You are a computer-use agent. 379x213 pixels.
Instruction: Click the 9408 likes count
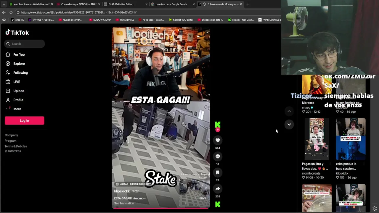(x=309, y=177)
